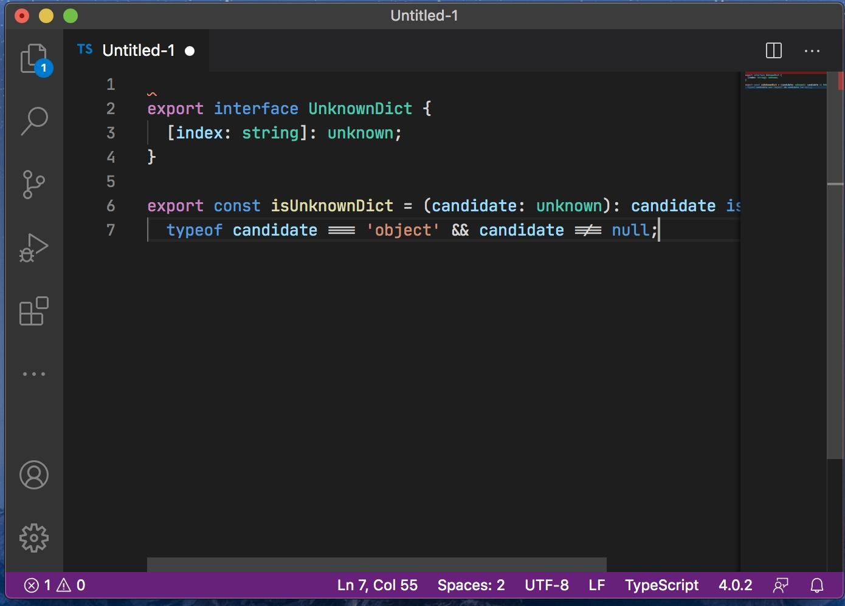
Task: Open the Accounts menu
Action: [x=34, y=475]
